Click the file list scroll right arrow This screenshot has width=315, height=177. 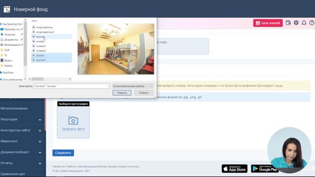(x=70, y=79)
